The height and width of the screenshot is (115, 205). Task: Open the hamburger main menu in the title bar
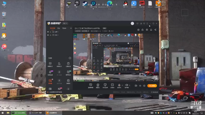click(x=147, y=24)
